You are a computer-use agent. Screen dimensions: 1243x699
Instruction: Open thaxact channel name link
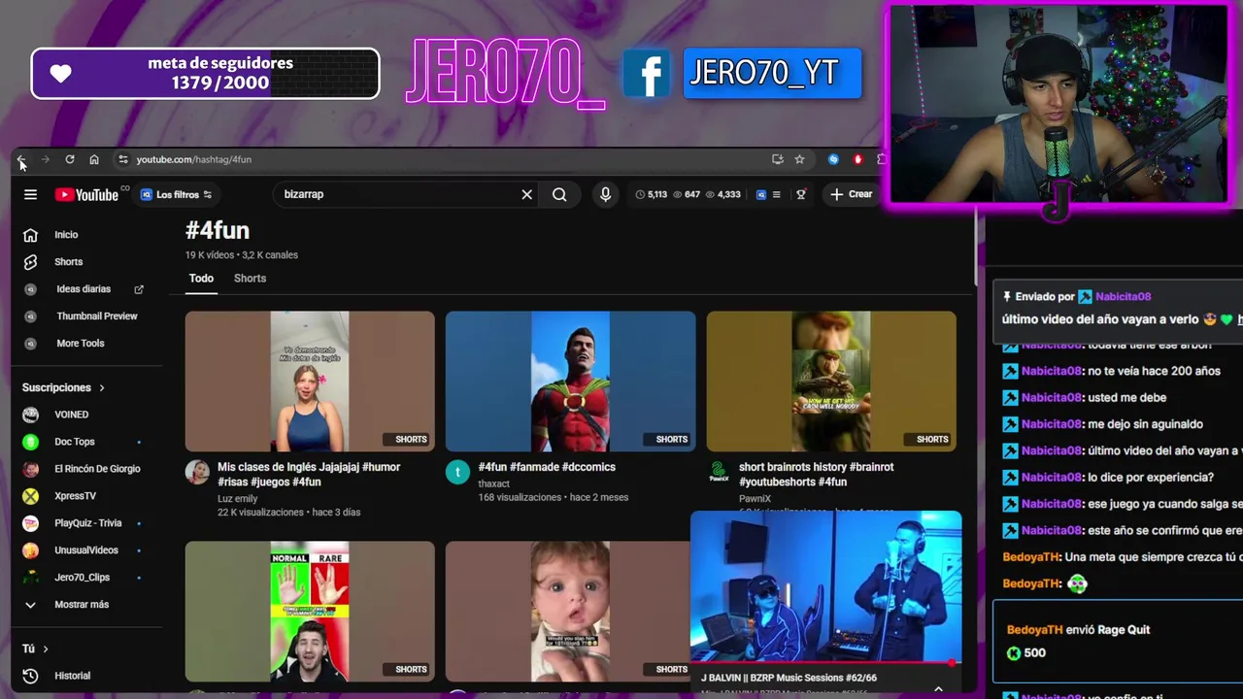pyautogui.click(x=493, y=483)
